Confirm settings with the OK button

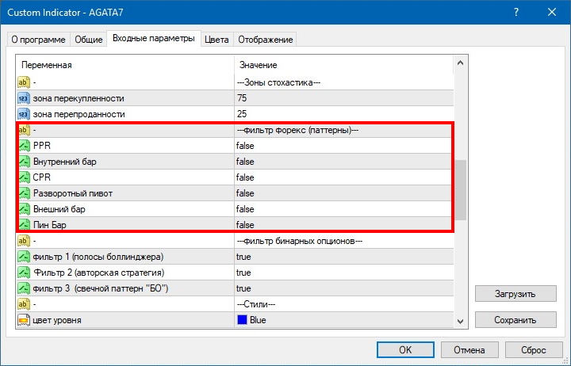(x=404, y=349)
